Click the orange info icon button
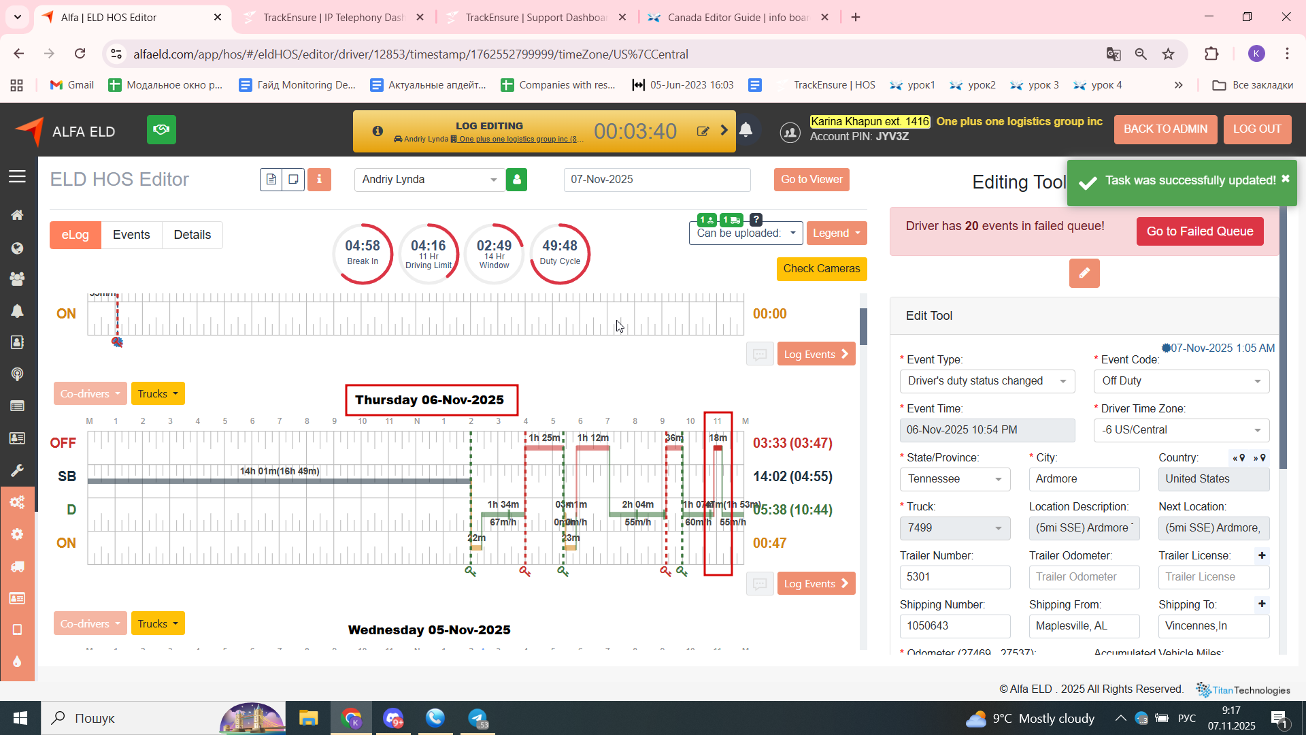This screenshot has height=735, width=1306. click(x=319, y=180)
